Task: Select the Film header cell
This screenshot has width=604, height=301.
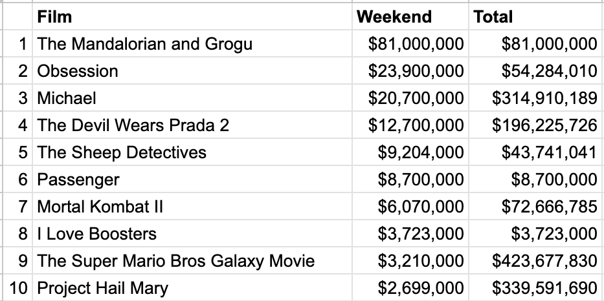Action: 192,17
